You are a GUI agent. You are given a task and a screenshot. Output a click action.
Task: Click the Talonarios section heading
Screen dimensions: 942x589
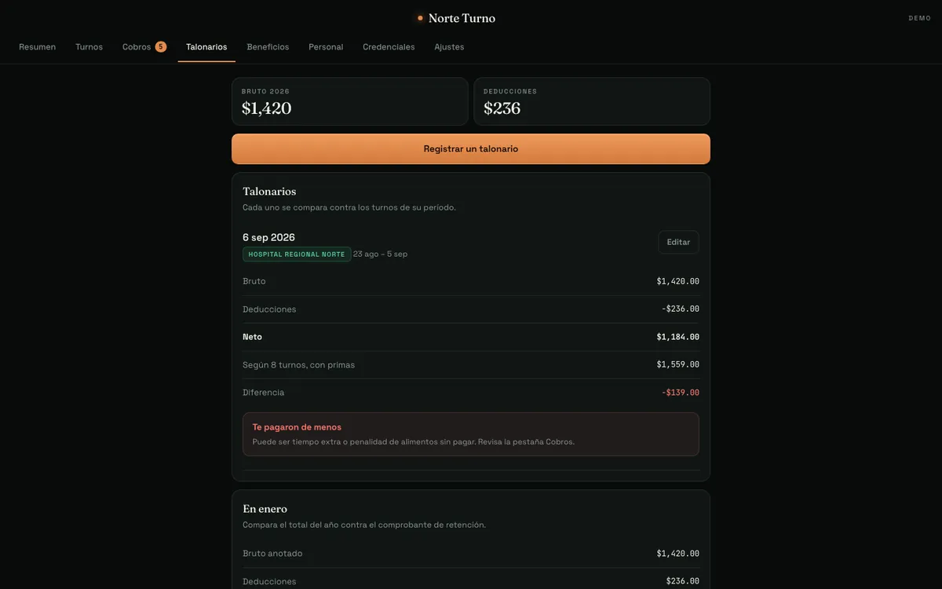(269, 192)
